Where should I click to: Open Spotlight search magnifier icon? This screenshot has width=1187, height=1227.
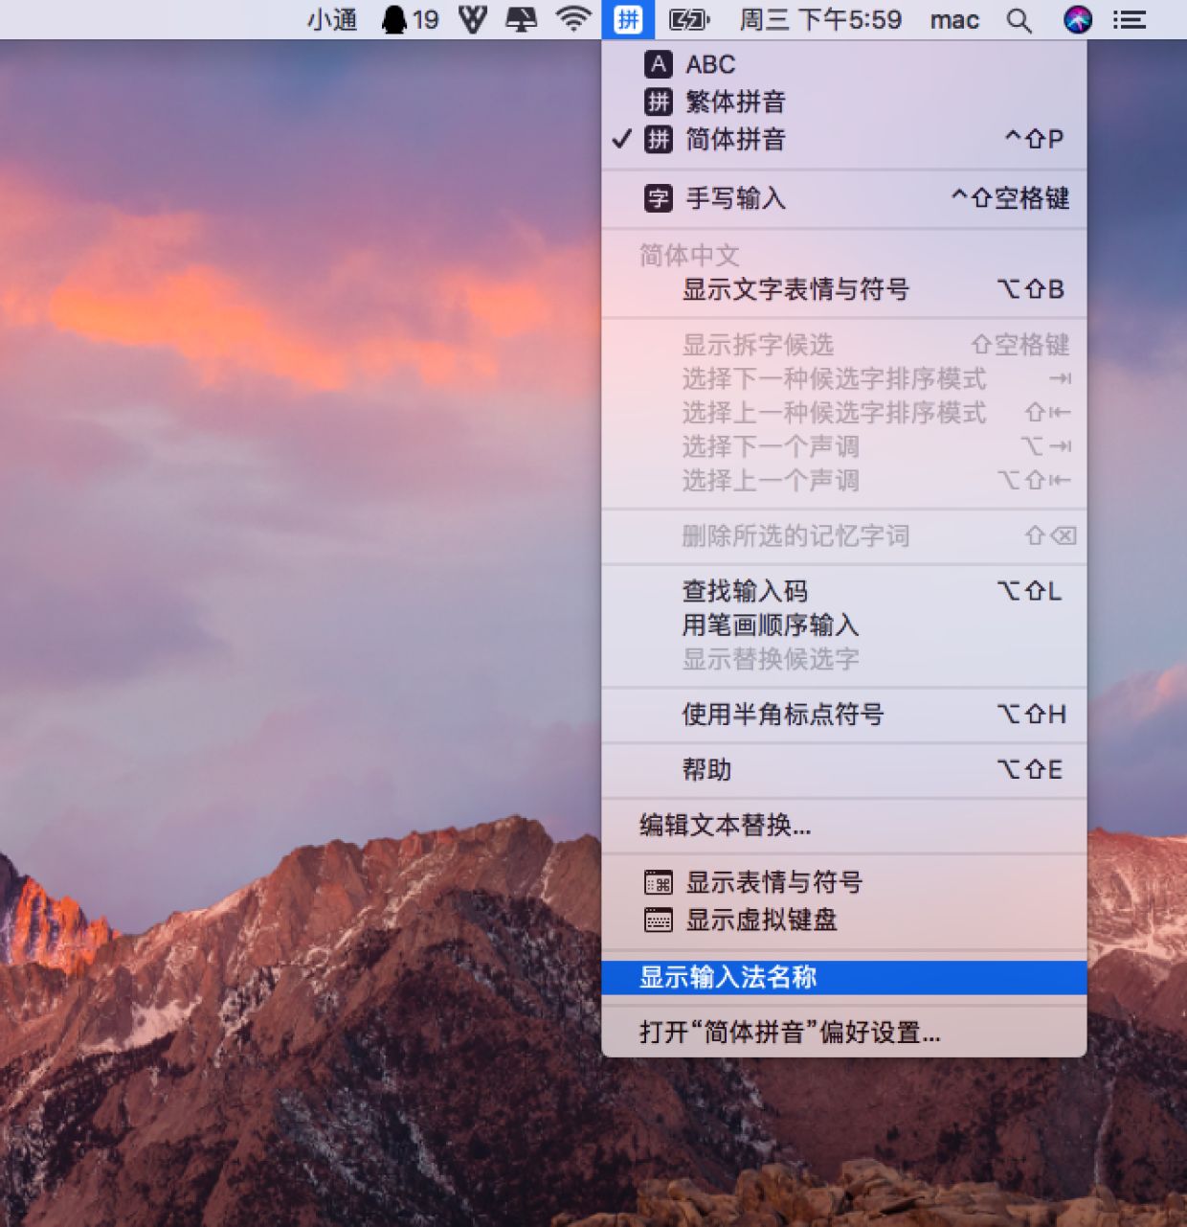point(1019,20)
